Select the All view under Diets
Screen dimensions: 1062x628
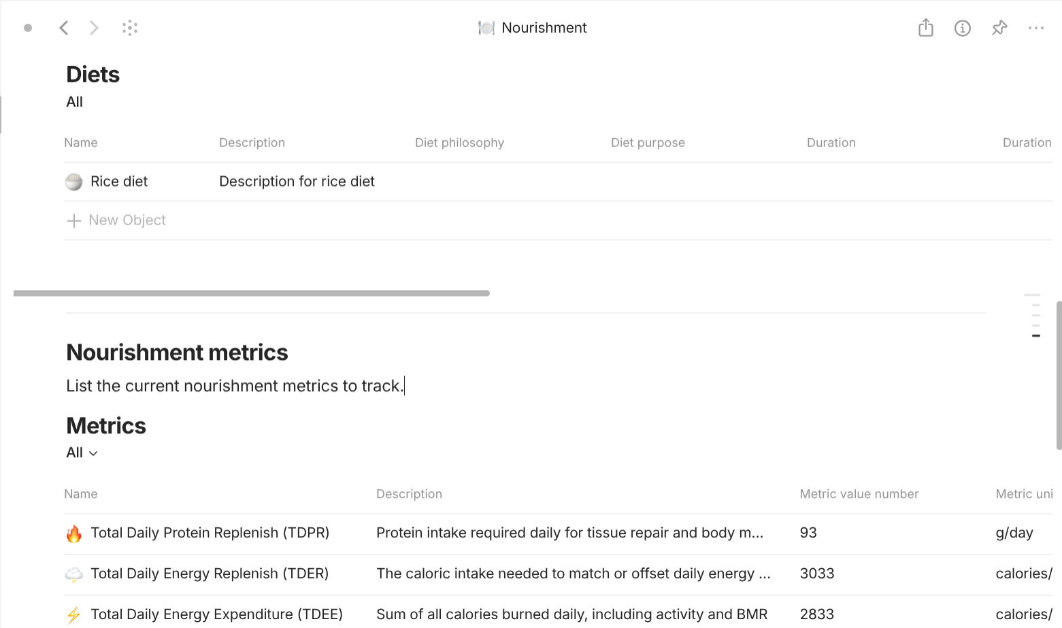click(74, 101)
